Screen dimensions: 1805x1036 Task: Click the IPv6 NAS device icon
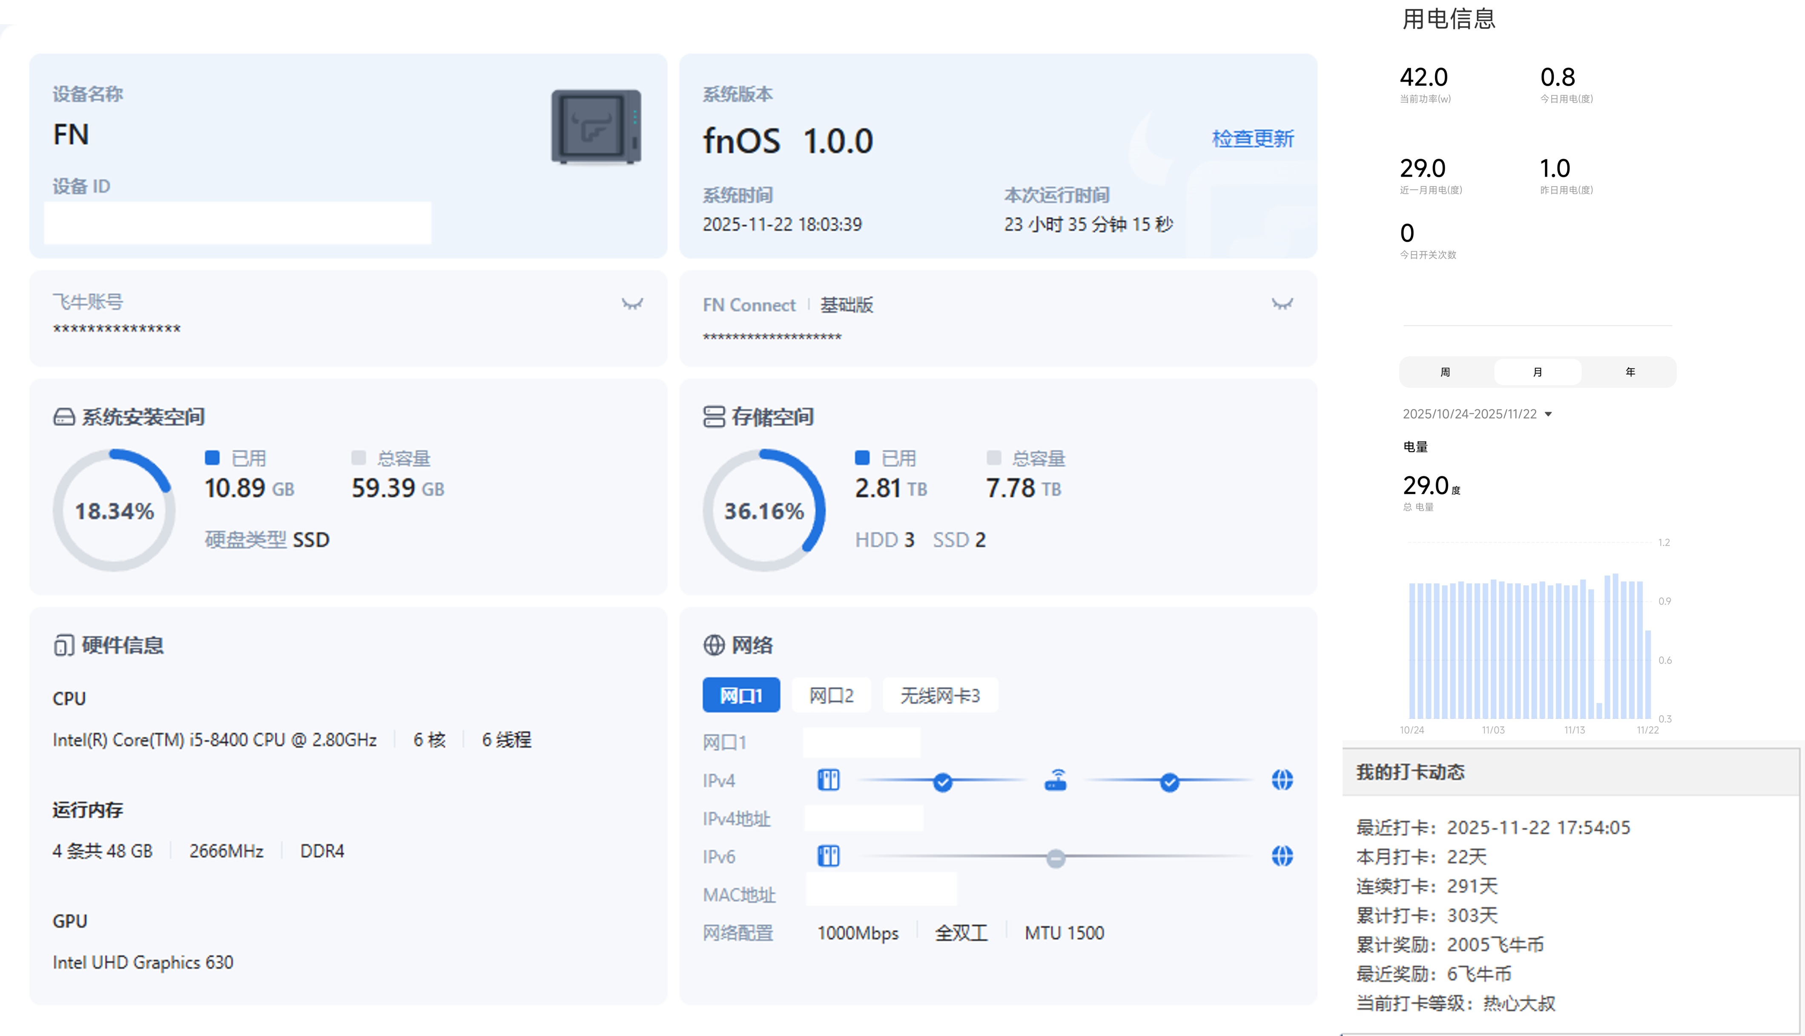[x=829, y=856]
